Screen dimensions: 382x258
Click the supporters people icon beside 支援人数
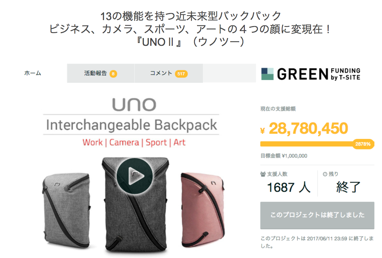coord(263,174)
